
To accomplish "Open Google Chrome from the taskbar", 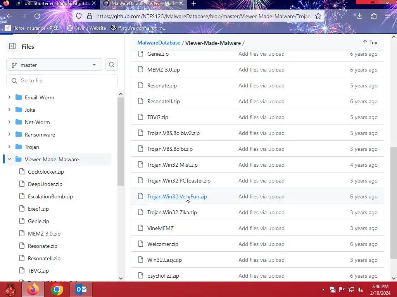I will (x=57, y=289).
